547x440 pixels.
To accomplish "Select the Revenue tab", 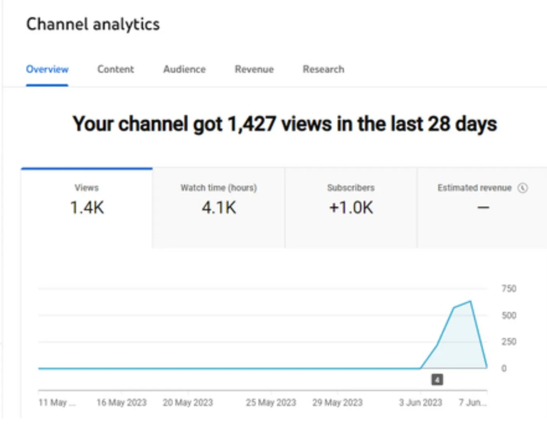I will click(254, 69).
